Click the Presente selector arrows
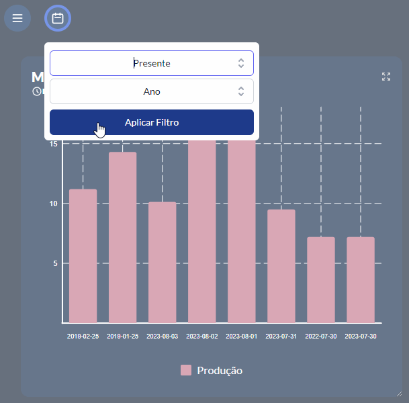 241,63
